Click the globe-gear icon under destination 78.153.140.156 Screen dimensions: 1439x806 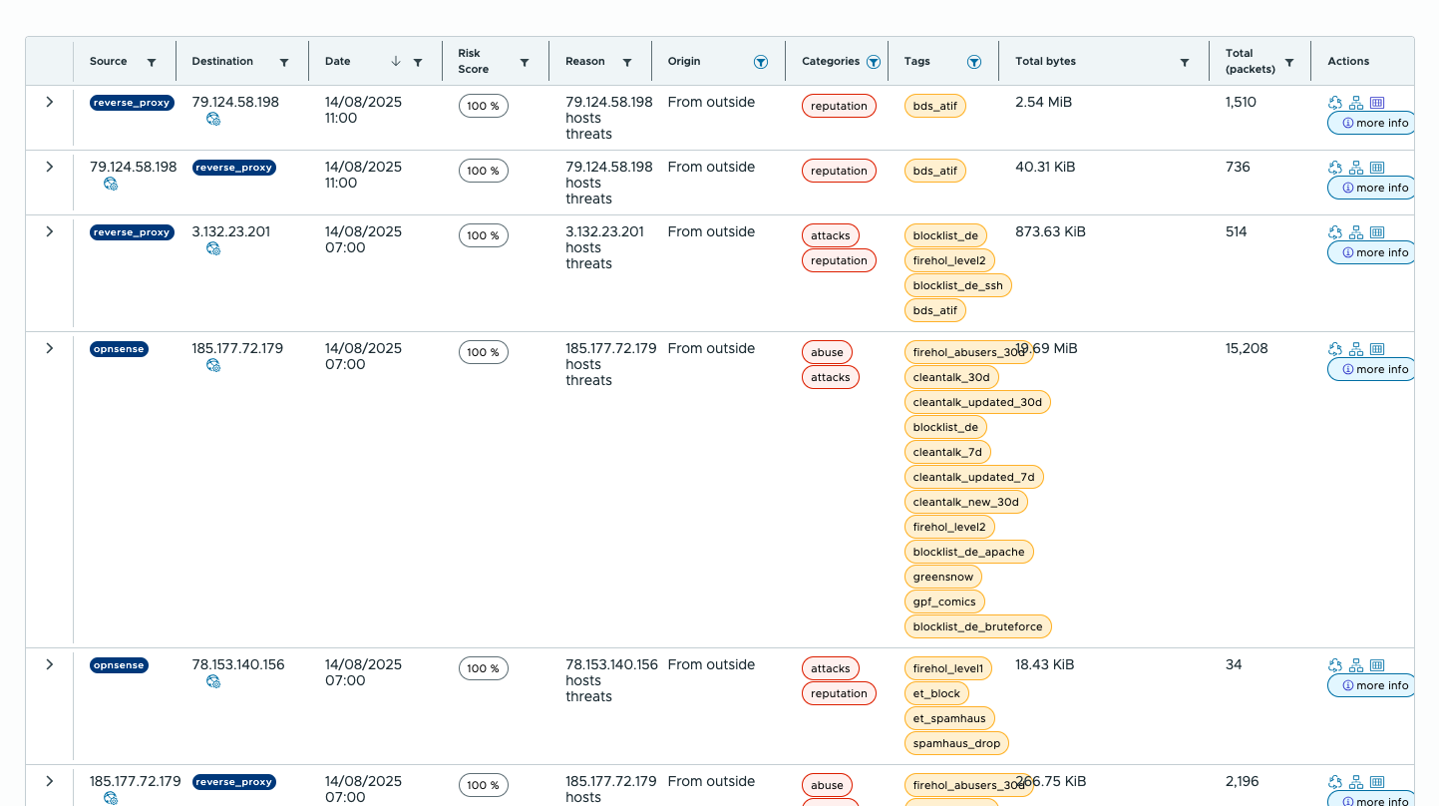(213, 681)
